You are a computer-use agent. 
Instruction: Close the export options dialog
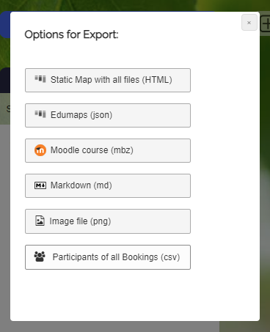pos(249,23)
